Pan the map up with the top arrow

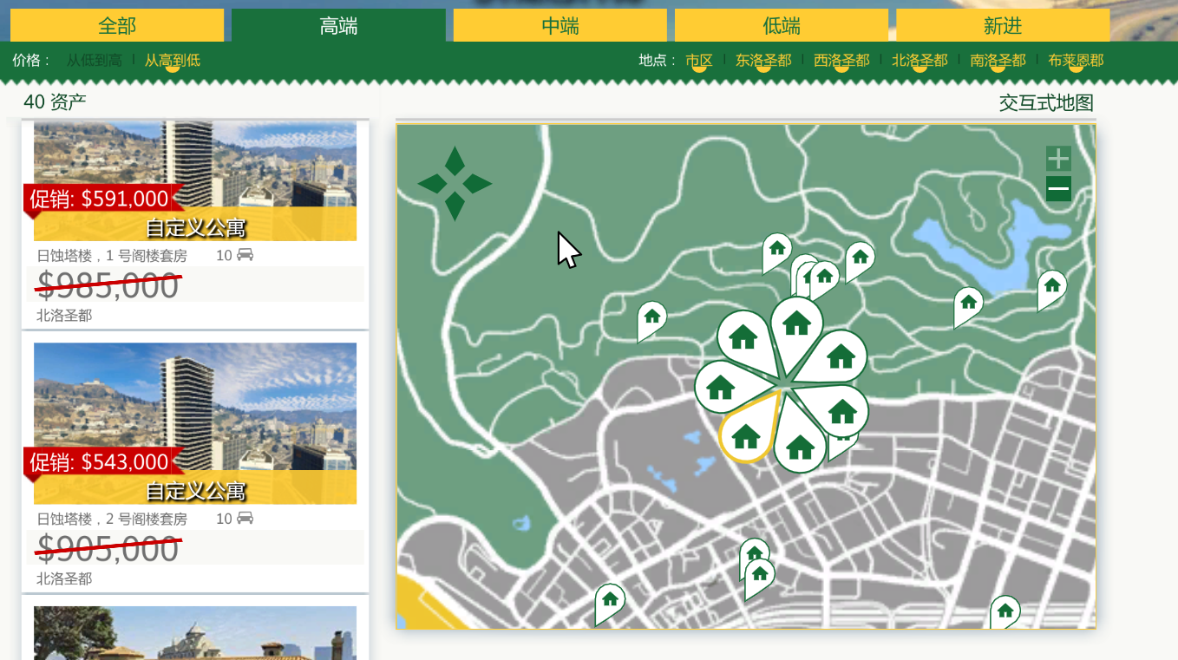click(455, 160)
